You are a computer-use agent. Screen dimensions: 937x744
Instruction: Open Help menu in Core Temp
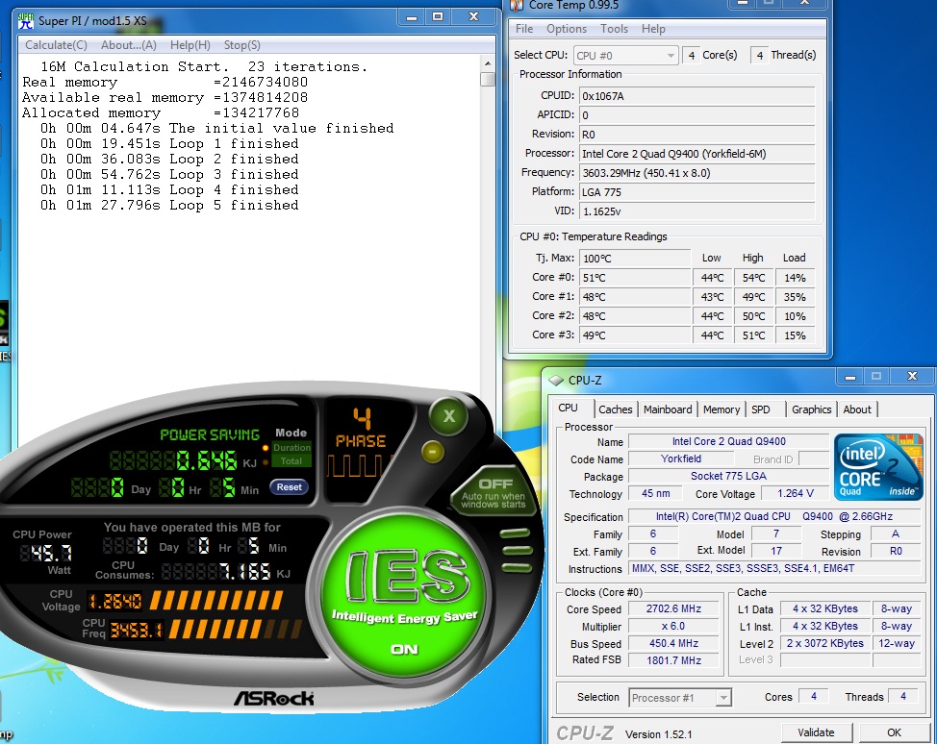[x=653, y=29]
